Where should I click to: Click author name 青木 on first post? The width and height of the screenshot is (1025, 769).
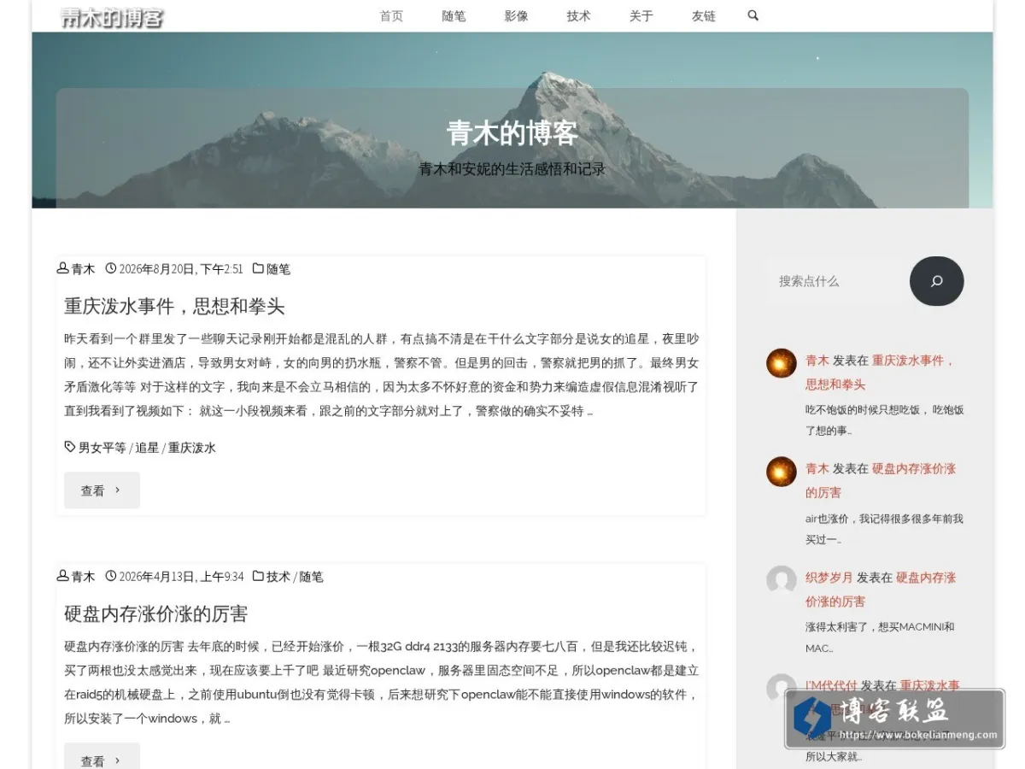(x=83, y=269)
